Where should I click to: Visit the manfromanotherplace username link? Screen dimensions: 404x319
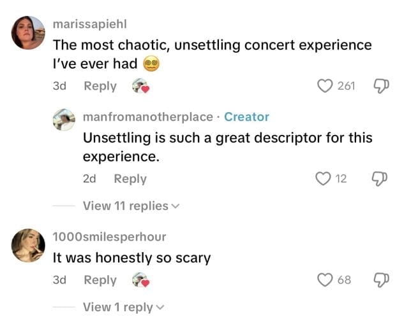point(148,117)
